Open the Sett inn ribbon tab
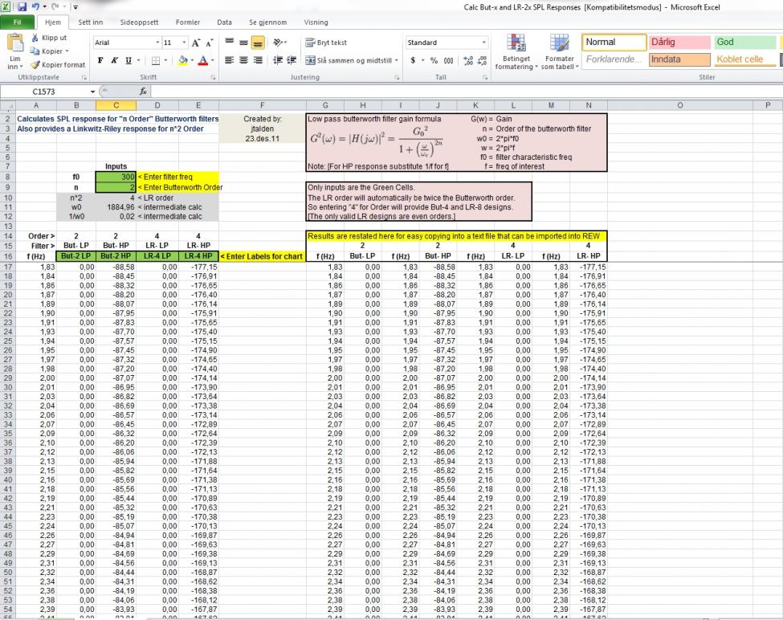783x620 pixels. (x=91, y=22)
